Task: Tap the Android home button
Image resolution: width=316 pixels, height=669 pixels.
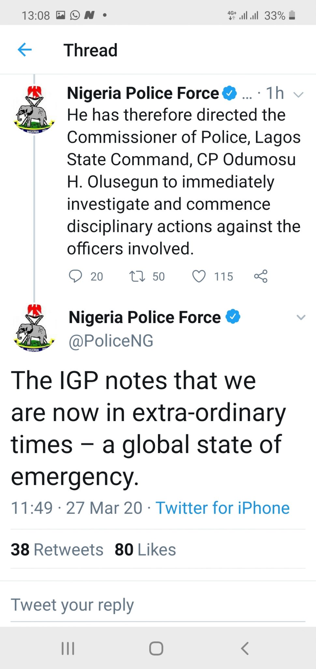Action: click(x=156, y=648)
